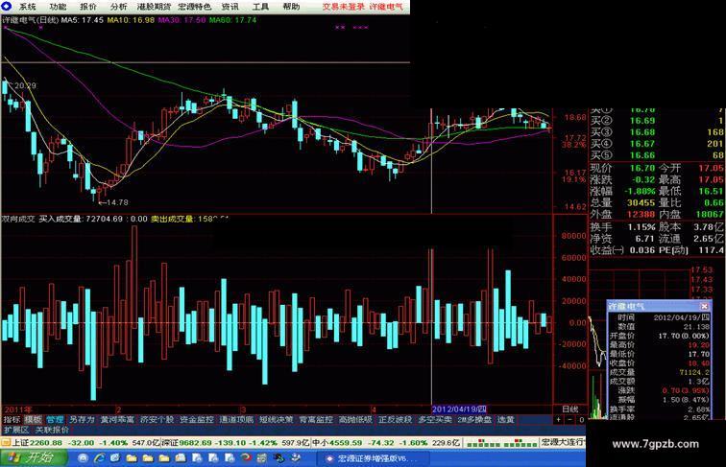Open the 功能 menu
Viewport: 726px width, 467px height.
pyautogui.click(x=58, y=7)
